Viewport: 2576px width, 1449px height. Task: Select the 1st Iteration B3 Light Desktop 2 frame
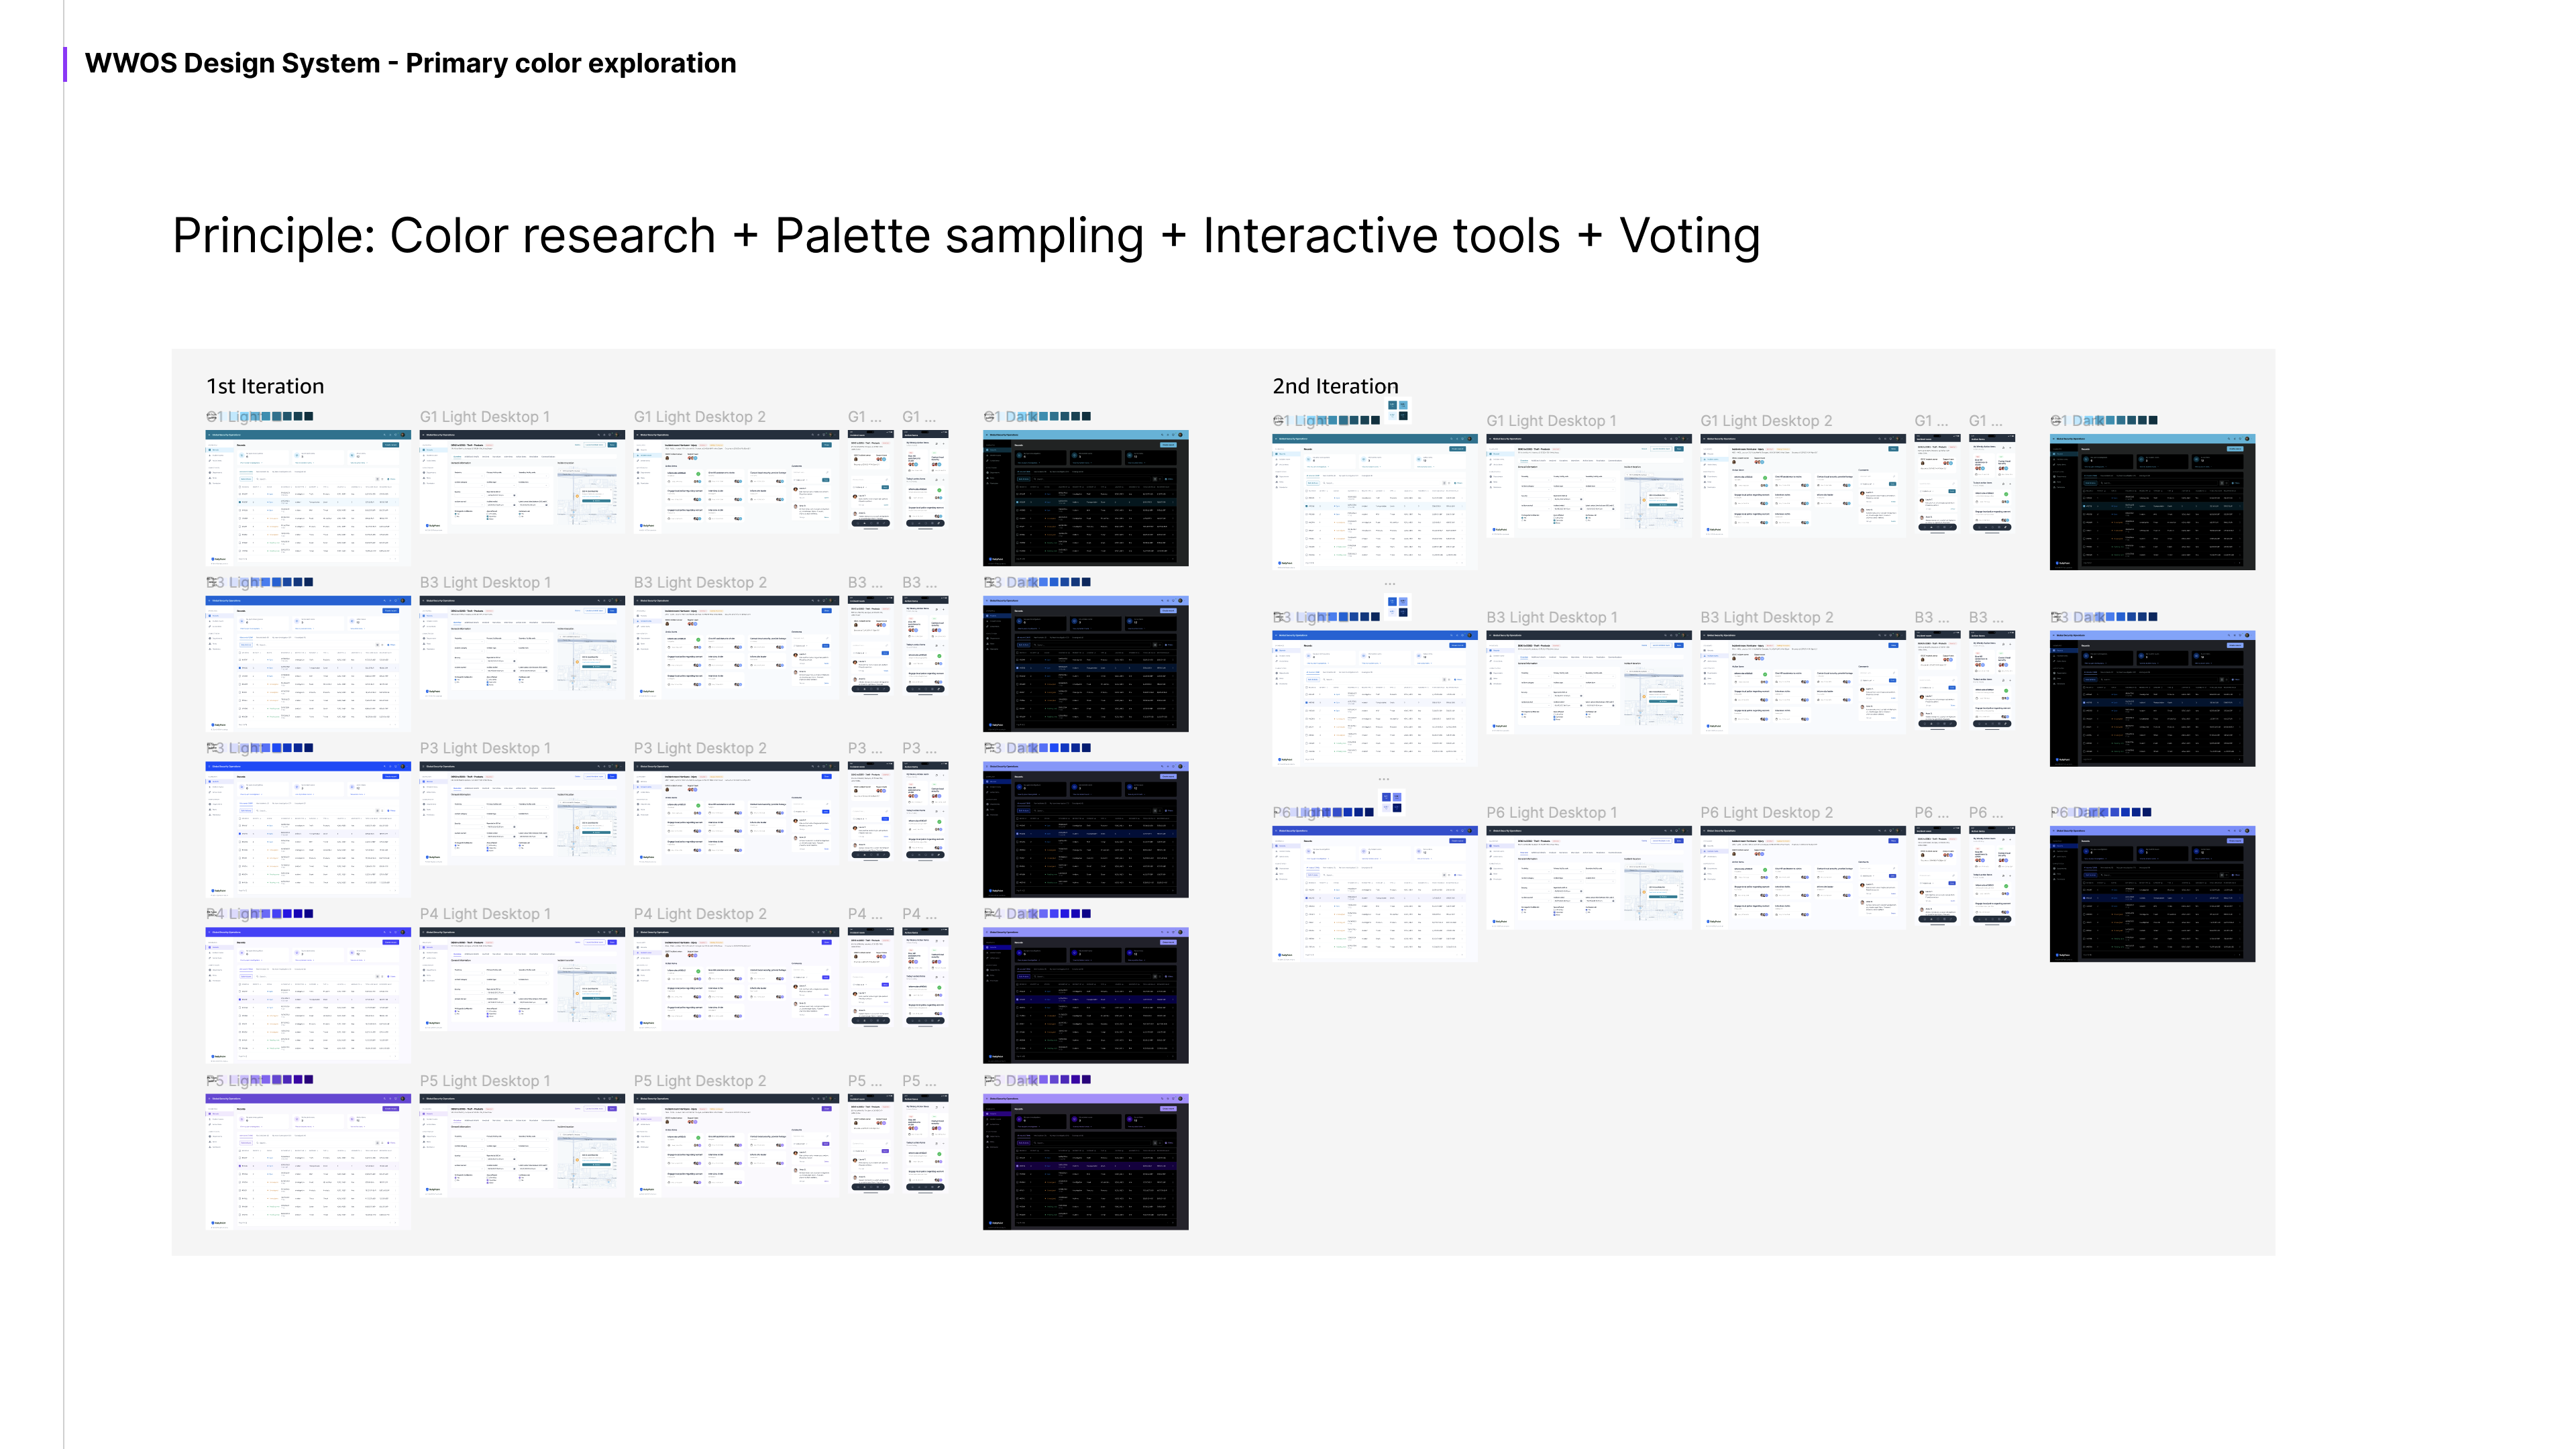pyautogui.click(x=736, y=647)
